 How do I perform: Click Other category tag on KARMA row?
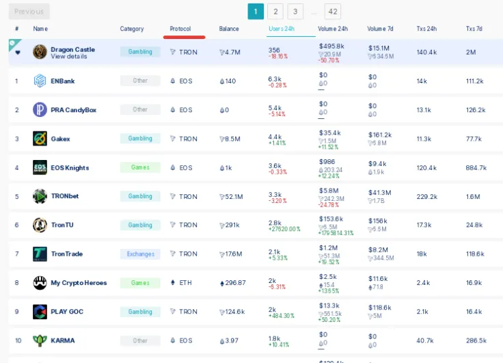tap(140, 340)
